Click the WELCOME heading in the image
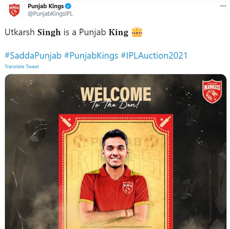 tap(116, 94)
